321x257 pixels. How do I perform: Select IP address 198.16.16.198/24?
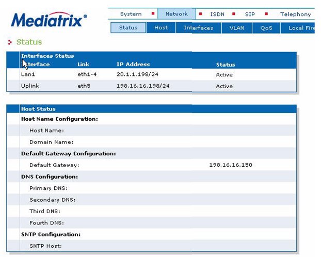[x=143, y=86]
